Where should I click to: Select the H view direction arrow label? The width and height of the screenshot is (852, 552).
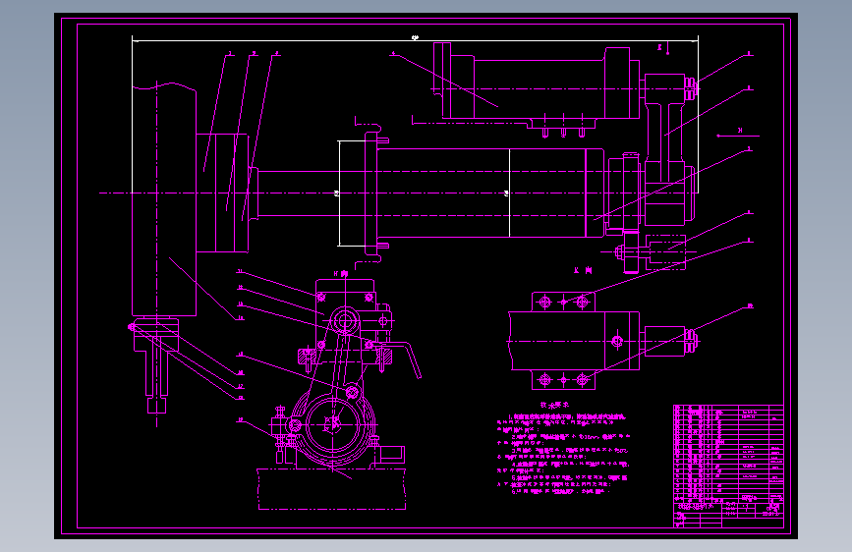tap(740, 131)
